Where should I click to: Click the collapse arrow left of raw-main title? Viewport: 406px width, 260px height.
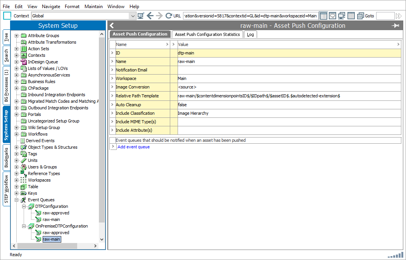[112, 26]
